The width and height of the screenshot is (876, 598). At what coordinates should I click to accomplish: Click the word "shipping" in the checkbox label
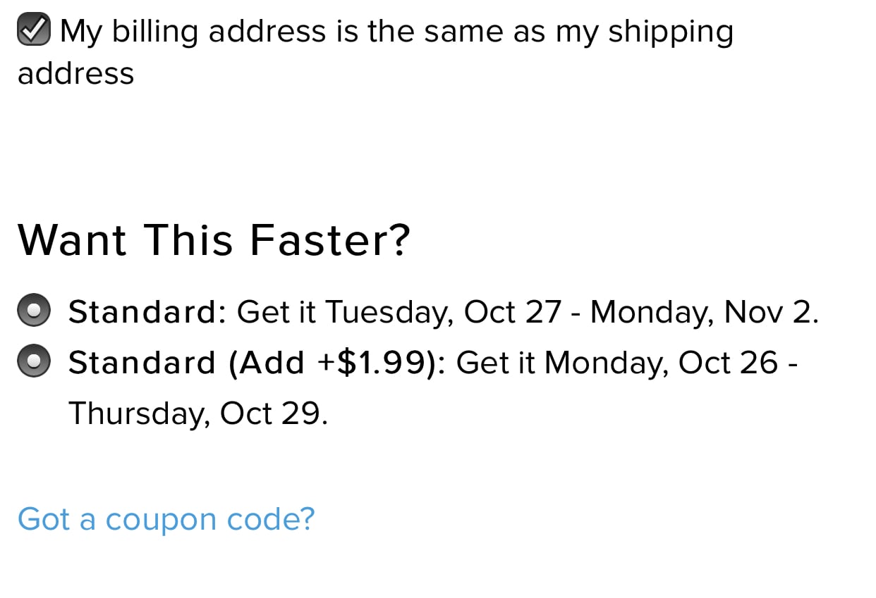click(x=670, y=32)
